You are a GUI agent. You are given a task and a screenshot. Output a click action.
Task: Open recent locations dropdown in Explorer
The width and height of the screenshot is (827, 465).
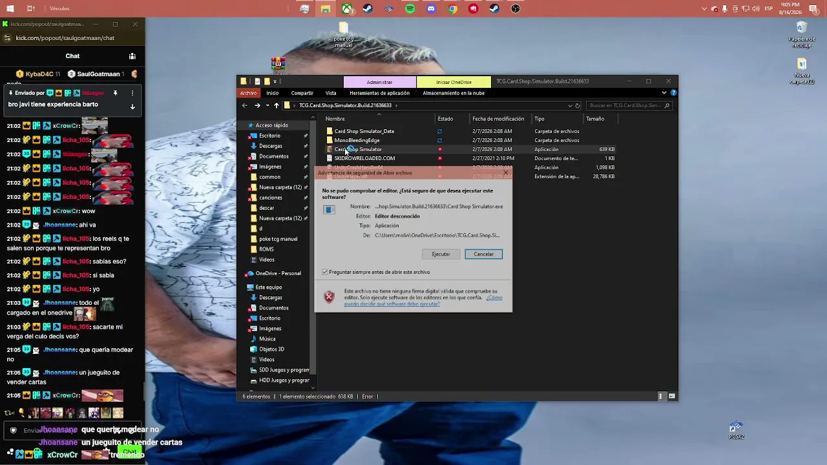coord(267,105)
